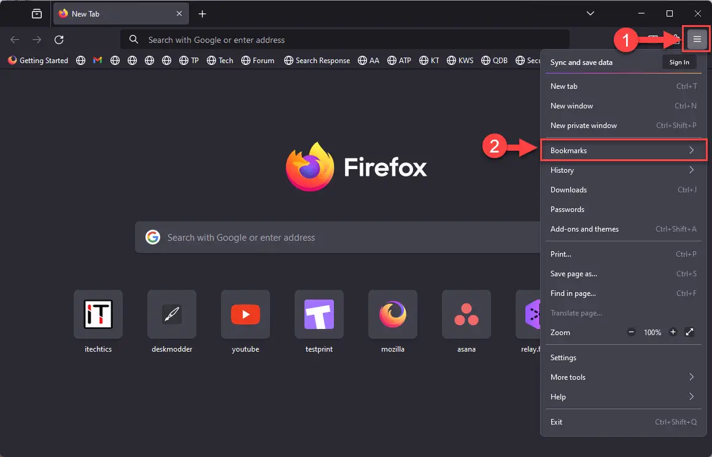Select New tab from the menu
Viewport: 712px width, 457px height.
tap(624, 86)
